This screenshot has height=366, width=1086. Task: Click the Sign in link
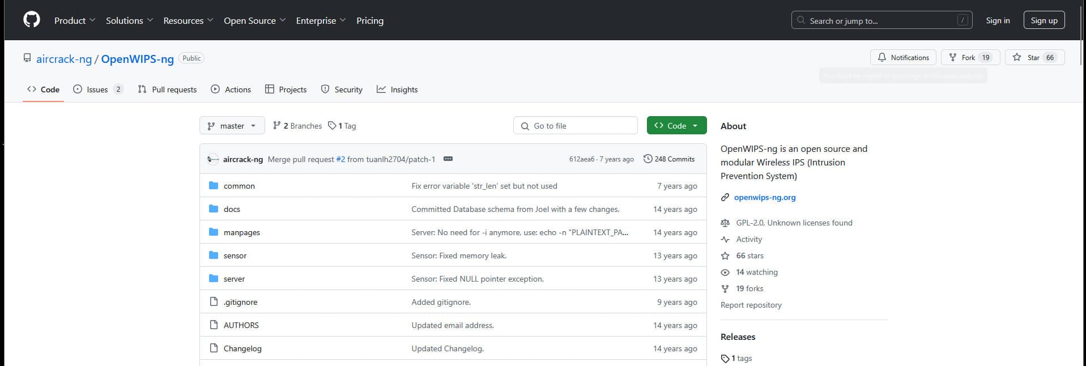998,20
